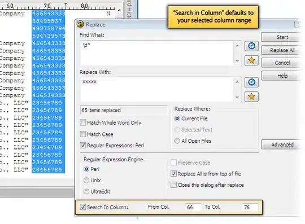
Task: Click the UltraEdit icon in Replace title bar
Action: tap(80, 24)
